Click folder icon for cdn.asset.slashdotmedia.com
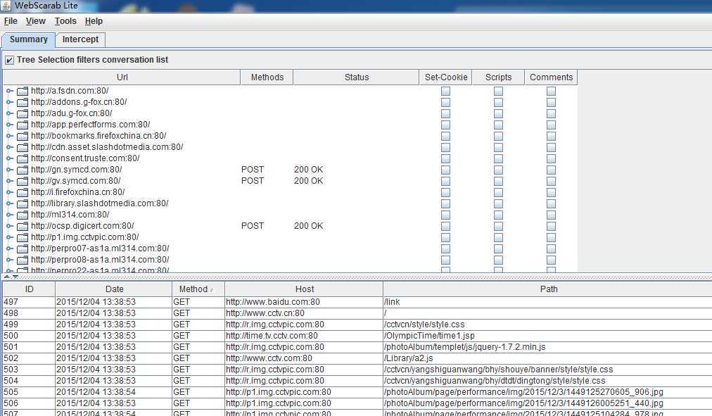The width and height of the screenshot is (712, 416). point(23,147)
